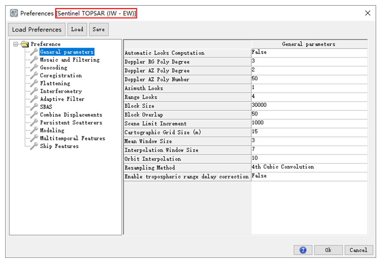Click the wrench icon beside Combine Displacements
Image resolution: width=380 pixels, height=260 pixels.
coord(34,115)
